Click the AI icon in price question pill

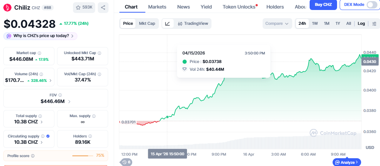pos(9,36)
